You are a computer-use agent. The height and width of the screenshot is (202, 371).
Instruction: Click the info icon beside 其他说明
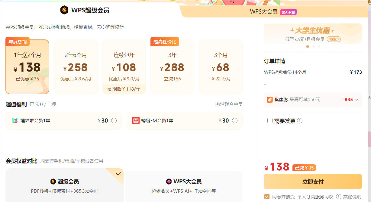click(339, 197)
